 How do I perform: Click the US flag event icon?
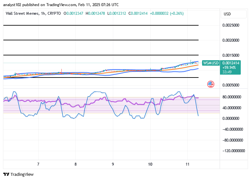click(x=211, y=84)
